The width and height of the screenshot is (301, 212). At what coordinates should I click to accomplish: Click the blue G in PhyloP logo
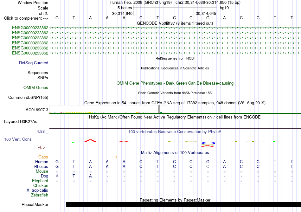point(208,143)
